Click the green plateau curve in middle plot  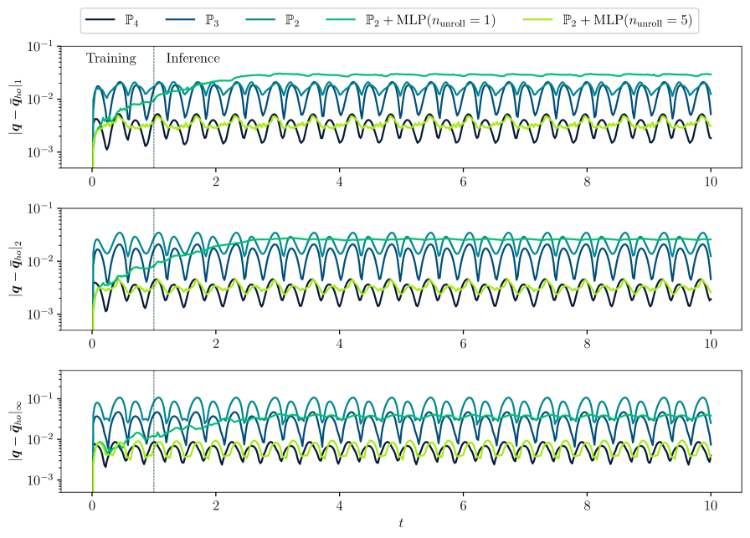(x=419, y=239)
